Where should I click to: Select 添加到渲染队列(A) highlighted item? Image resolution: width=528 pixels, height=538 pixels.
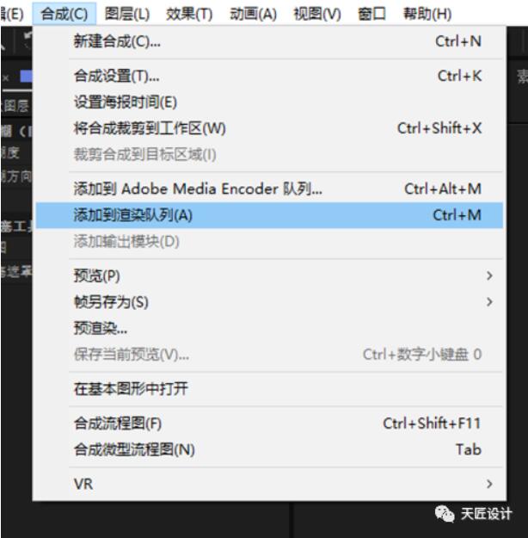click(269, 215)
